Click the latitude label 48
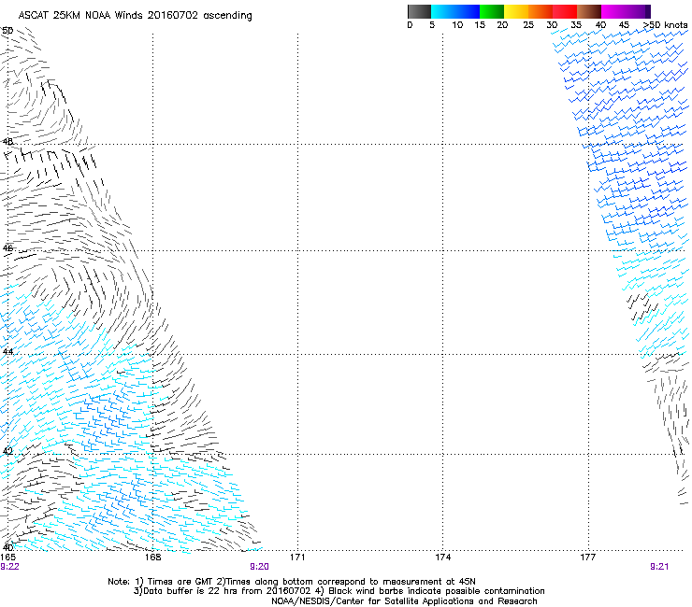This screenshot has height=607, width=692. click(x=7, y=142)
